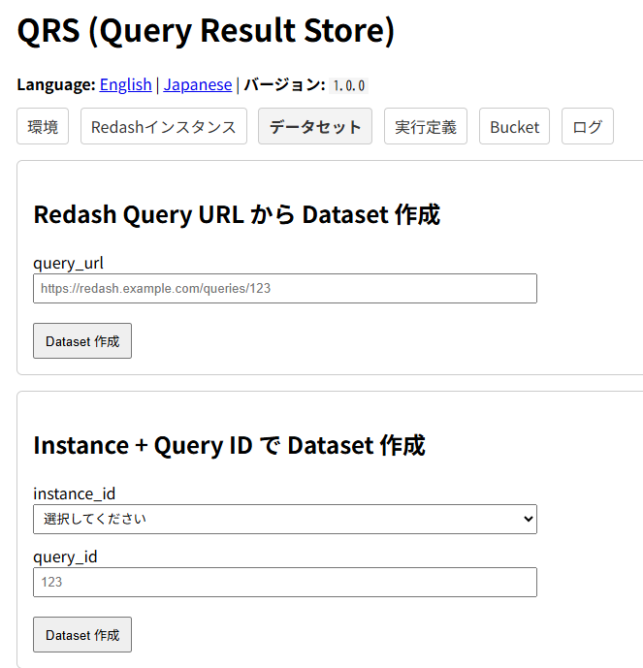Open the 実行定義 tab
643x668 pixels.
coord(426,127)
